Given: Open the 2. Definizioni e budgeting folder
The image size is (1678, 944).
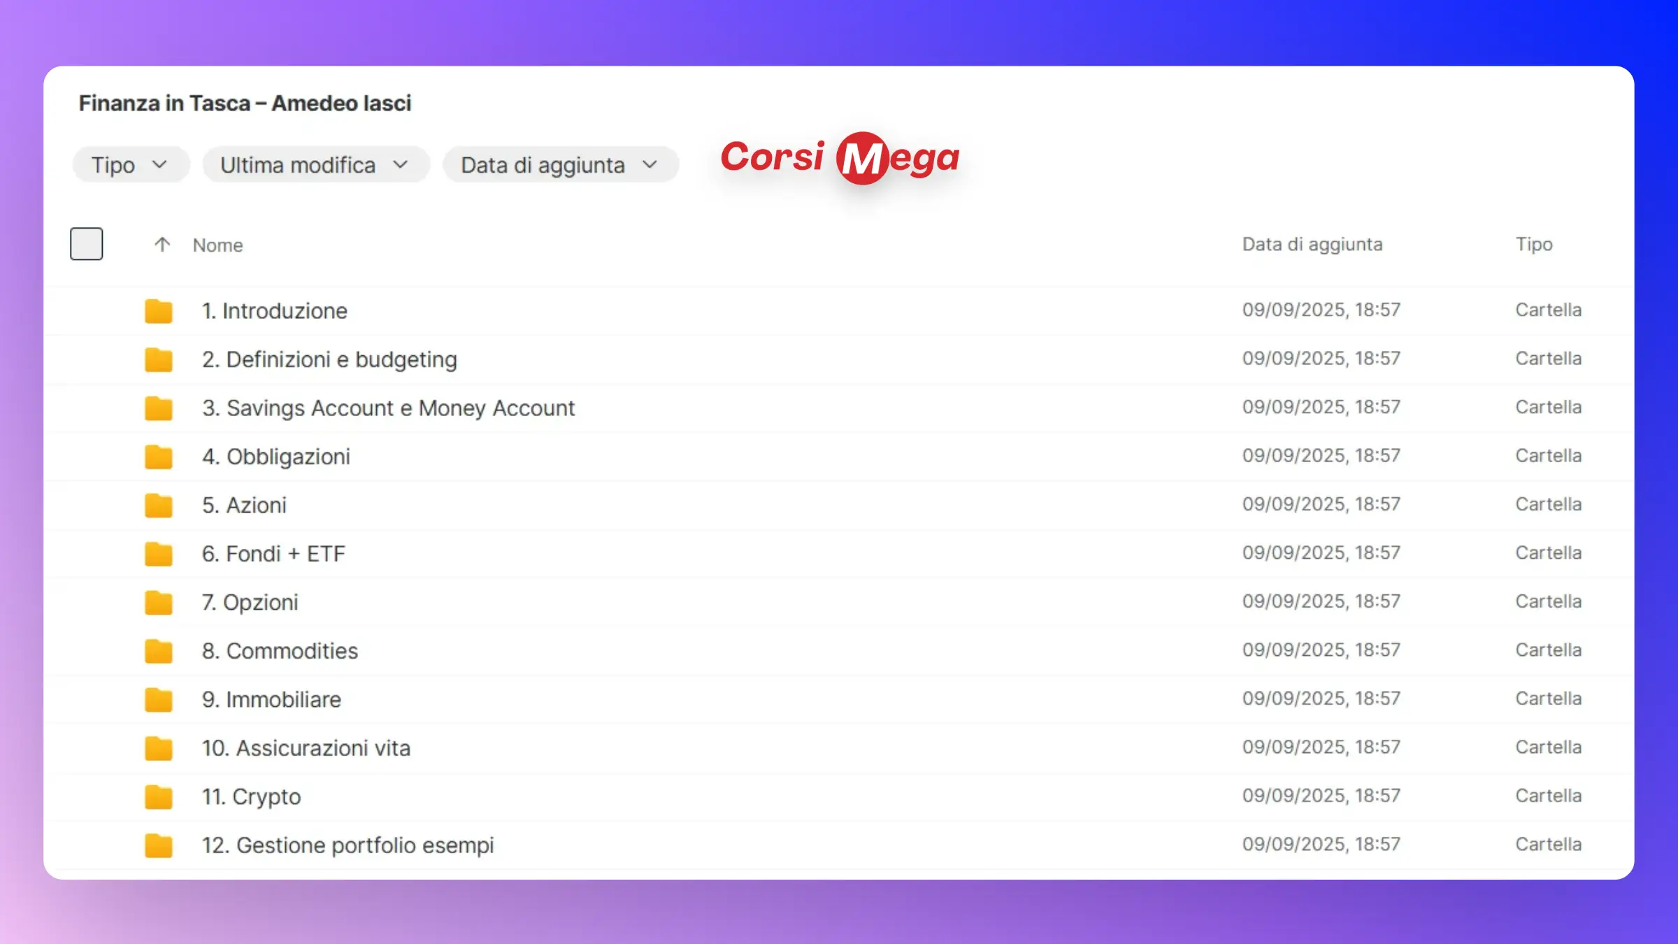Looking at the screenshot, I should [x=329, y=359].
